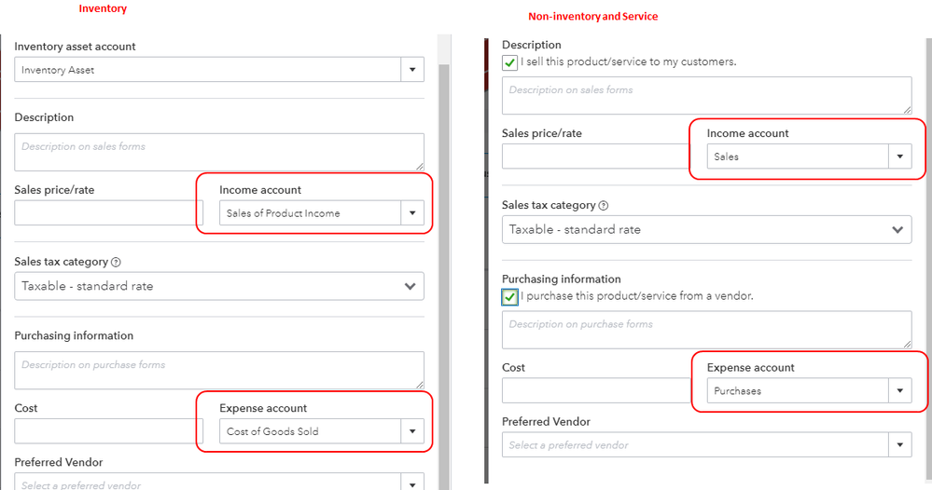Click the Inventory Sales price/rate field
This screenshot has width=932, height=490.
(108, 213)
